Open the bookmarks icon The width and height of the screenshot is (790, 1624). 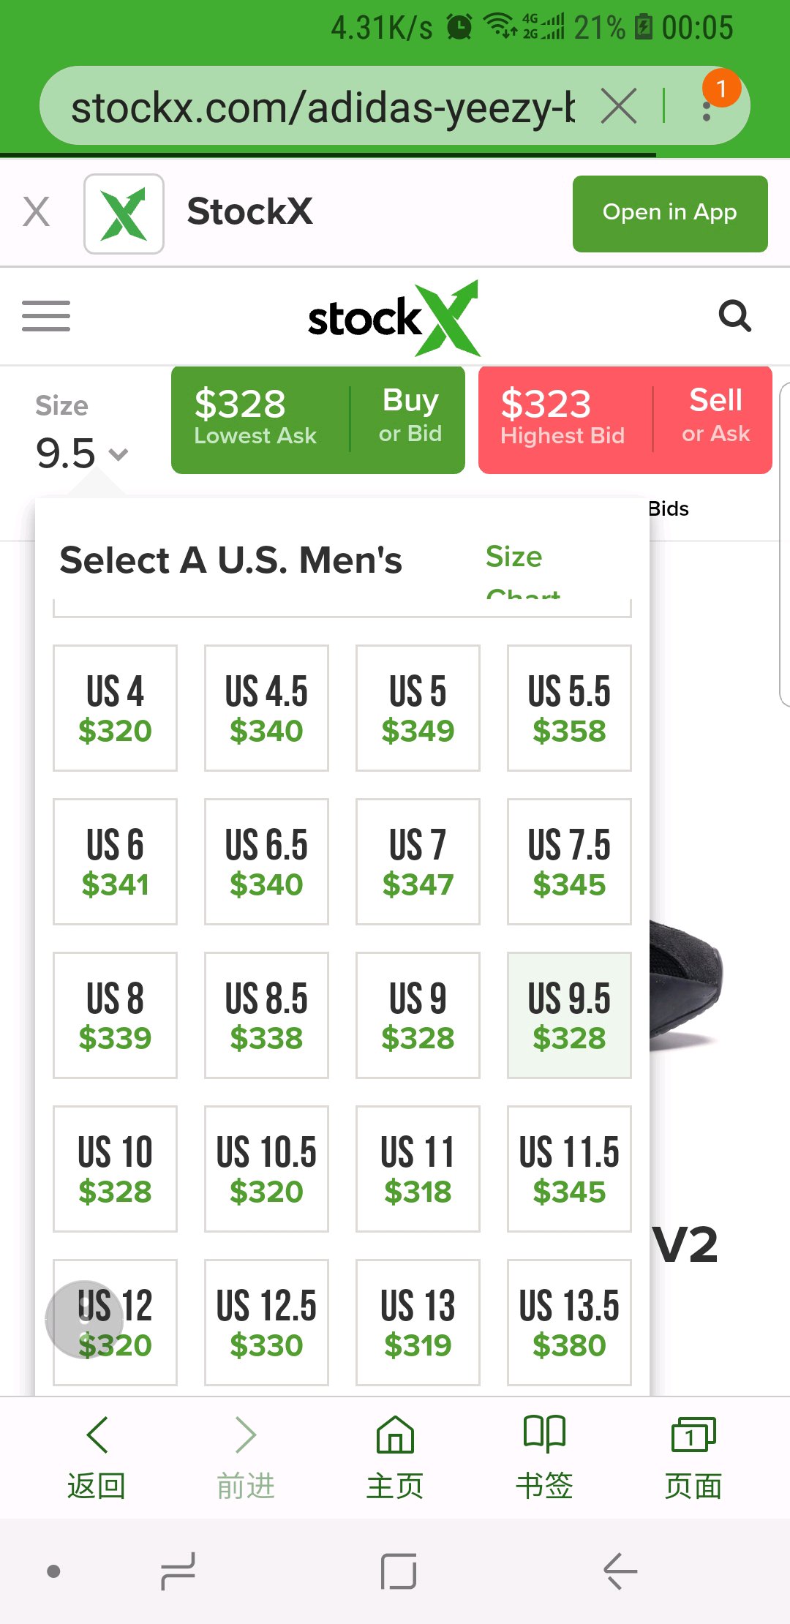tap(544, 1456)
